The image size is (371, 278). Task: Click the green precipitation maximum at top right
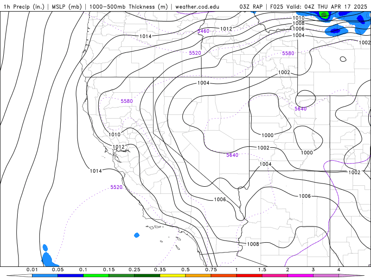click(324, 15)
